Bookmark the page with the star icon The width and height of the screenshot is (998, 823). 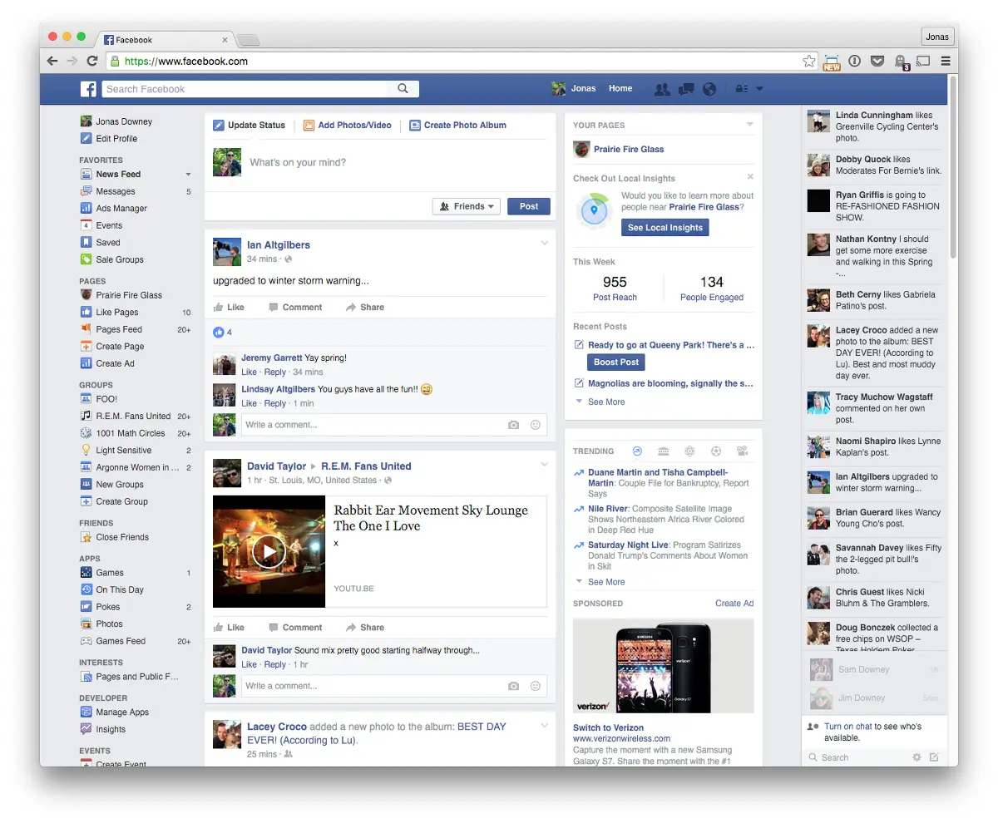[808, 61]
